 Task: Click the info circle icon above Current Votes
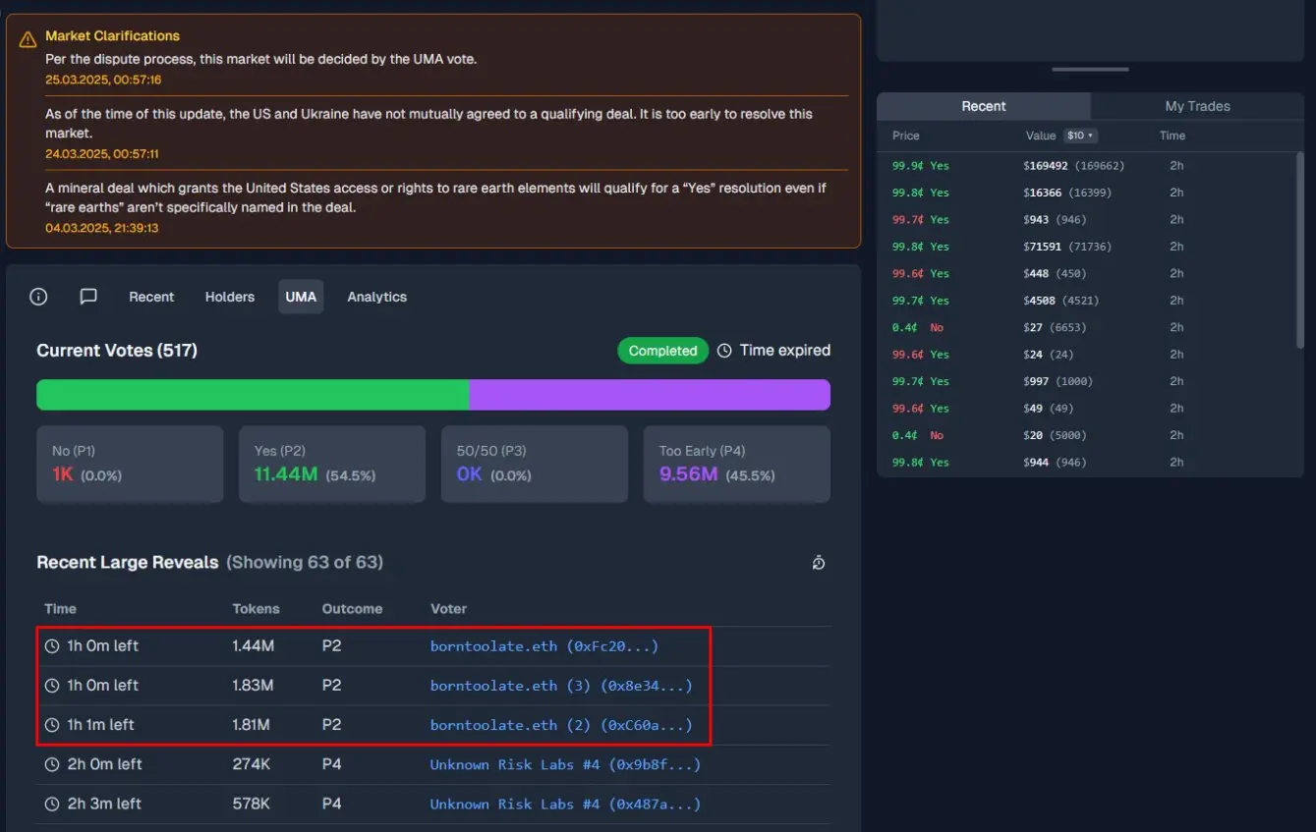click(x=38, y=296)
